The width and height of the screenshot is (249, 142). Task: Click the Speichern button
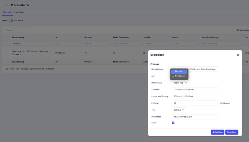(x=232, y=132)
